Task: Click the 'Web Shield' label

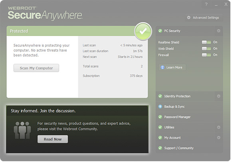Action: click(166, 49)
